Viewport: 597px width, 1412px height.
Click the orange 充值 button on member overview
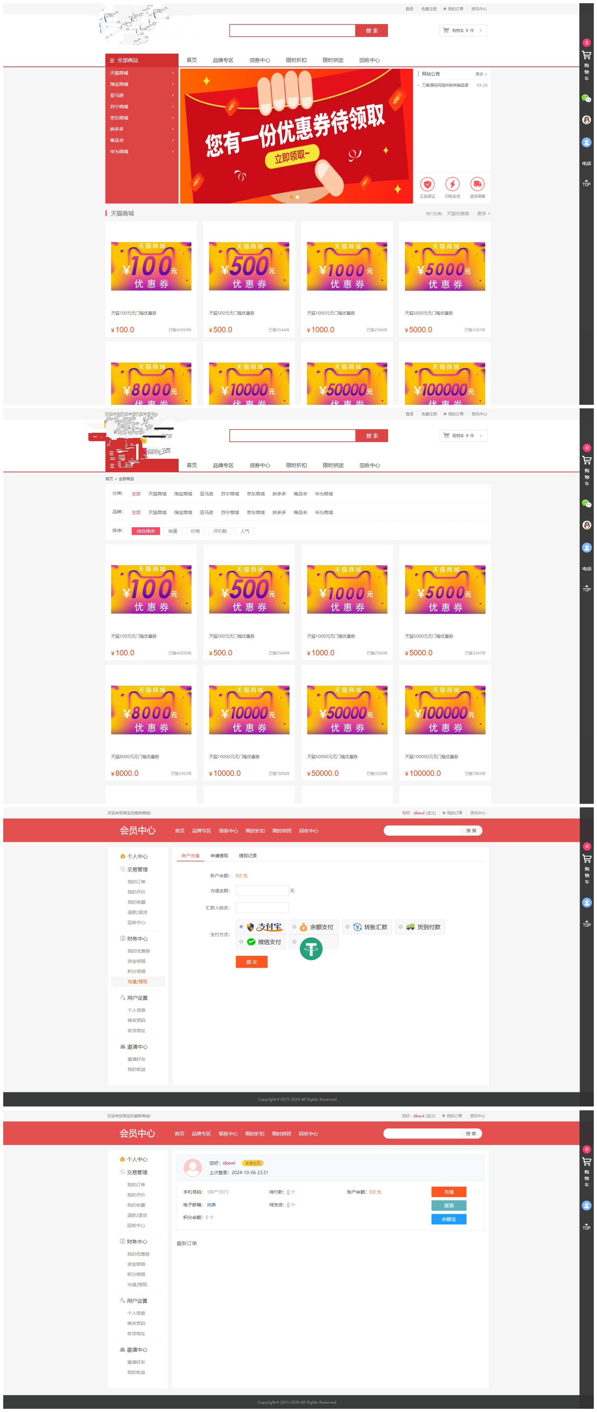click(449, 1192)
